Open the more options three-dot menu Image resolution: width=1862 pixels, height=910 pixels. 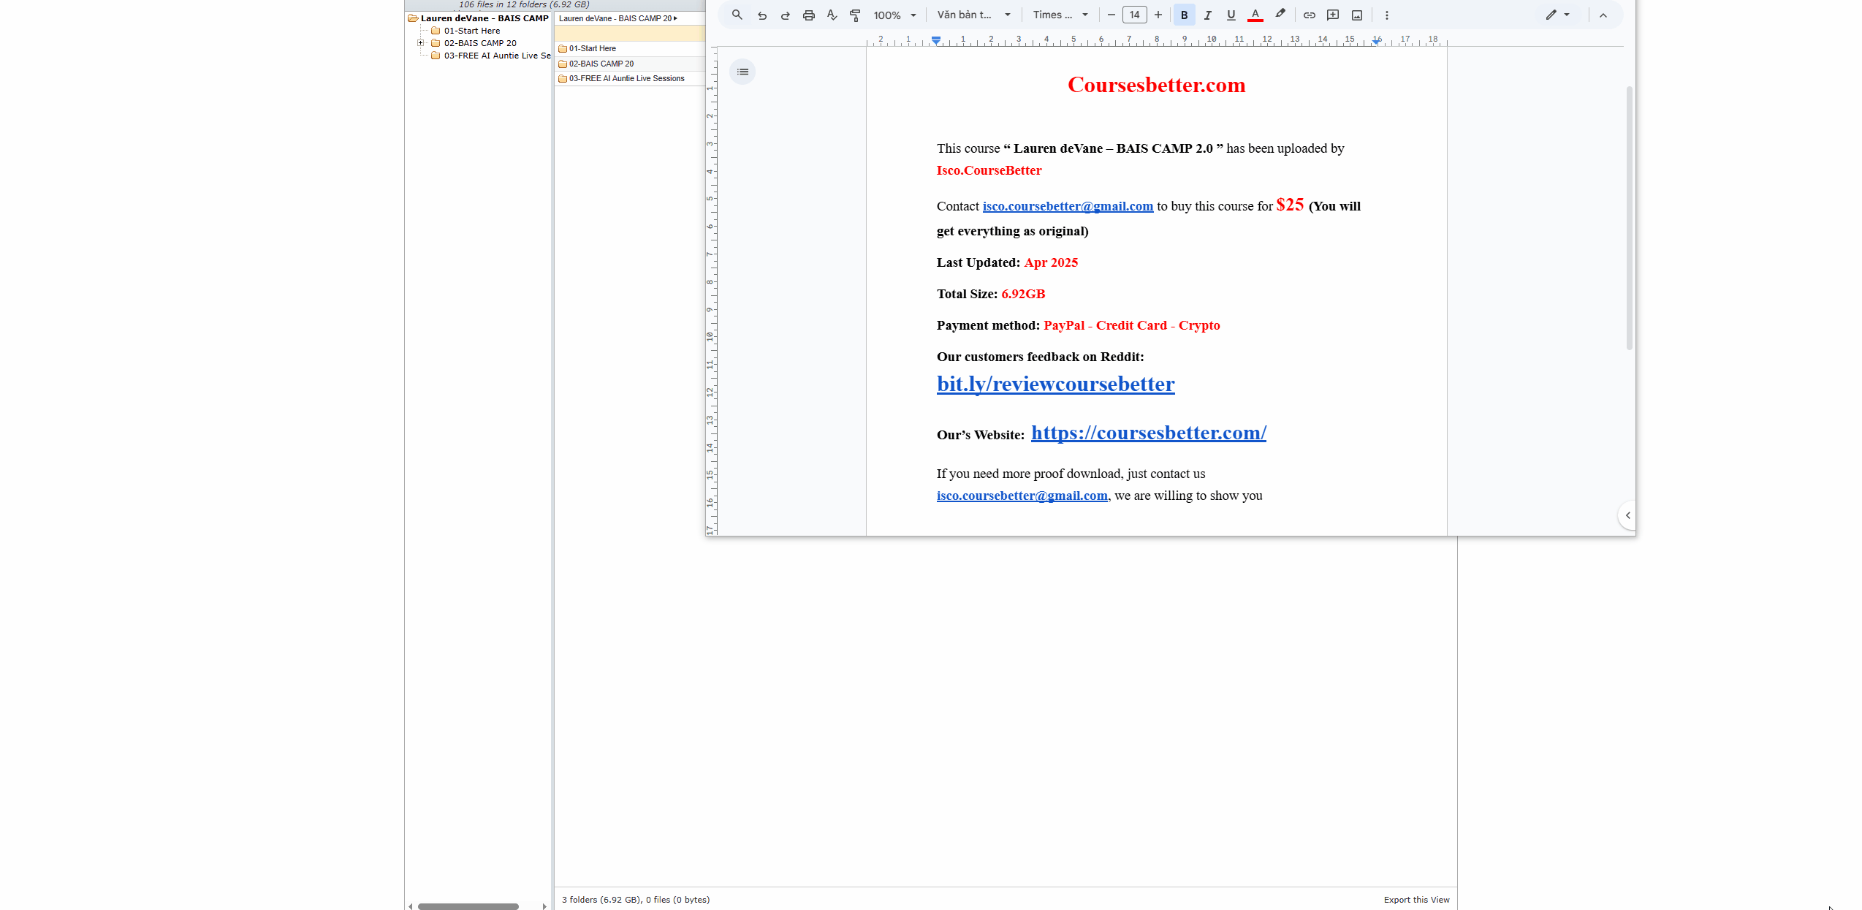pos(1387,15)
